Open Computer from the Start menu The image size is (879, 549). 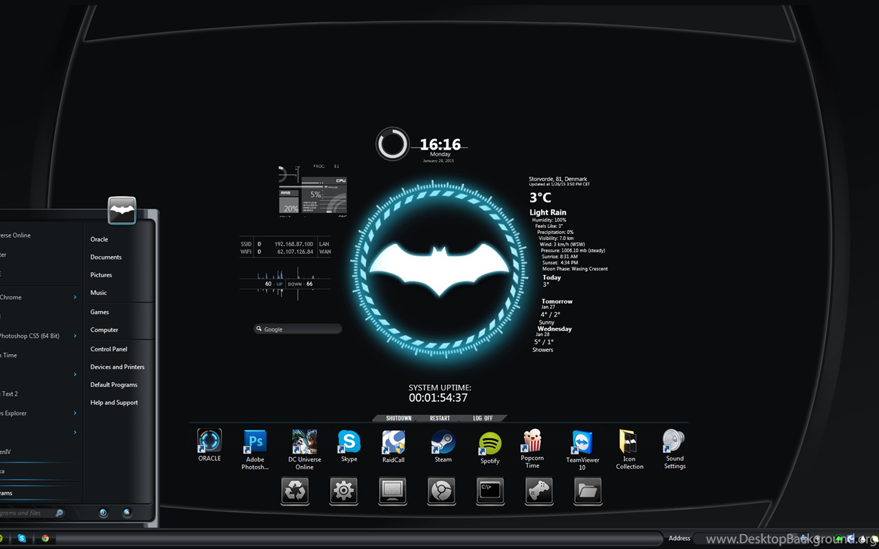pyautogui.click(x=104, y=330)
